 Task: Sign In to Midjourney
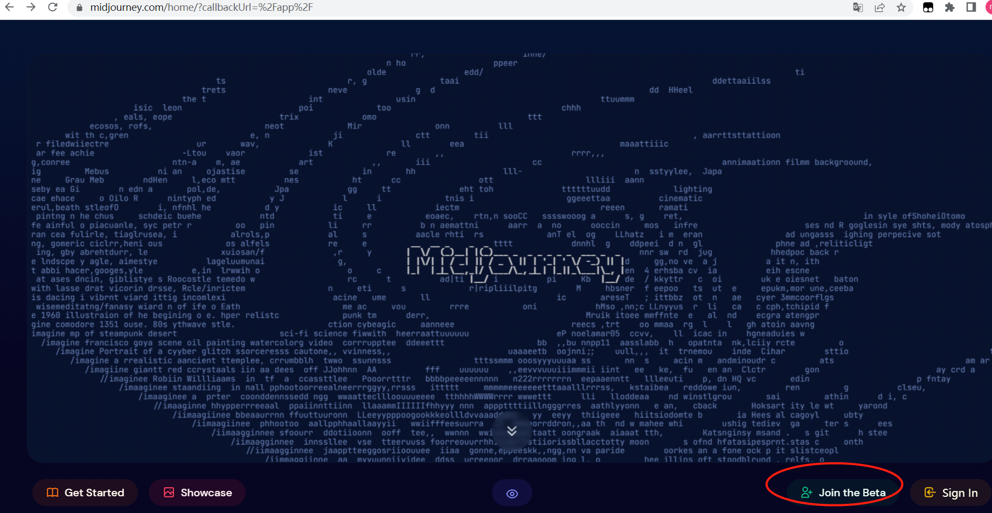(x=951, y=493)
